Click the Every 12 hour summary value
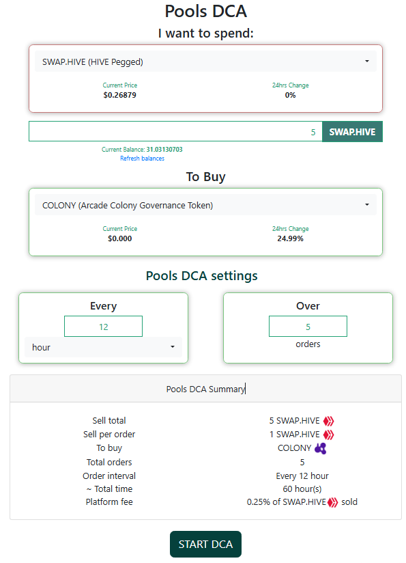Screen dimensions: 406x563 coord(302,476)
